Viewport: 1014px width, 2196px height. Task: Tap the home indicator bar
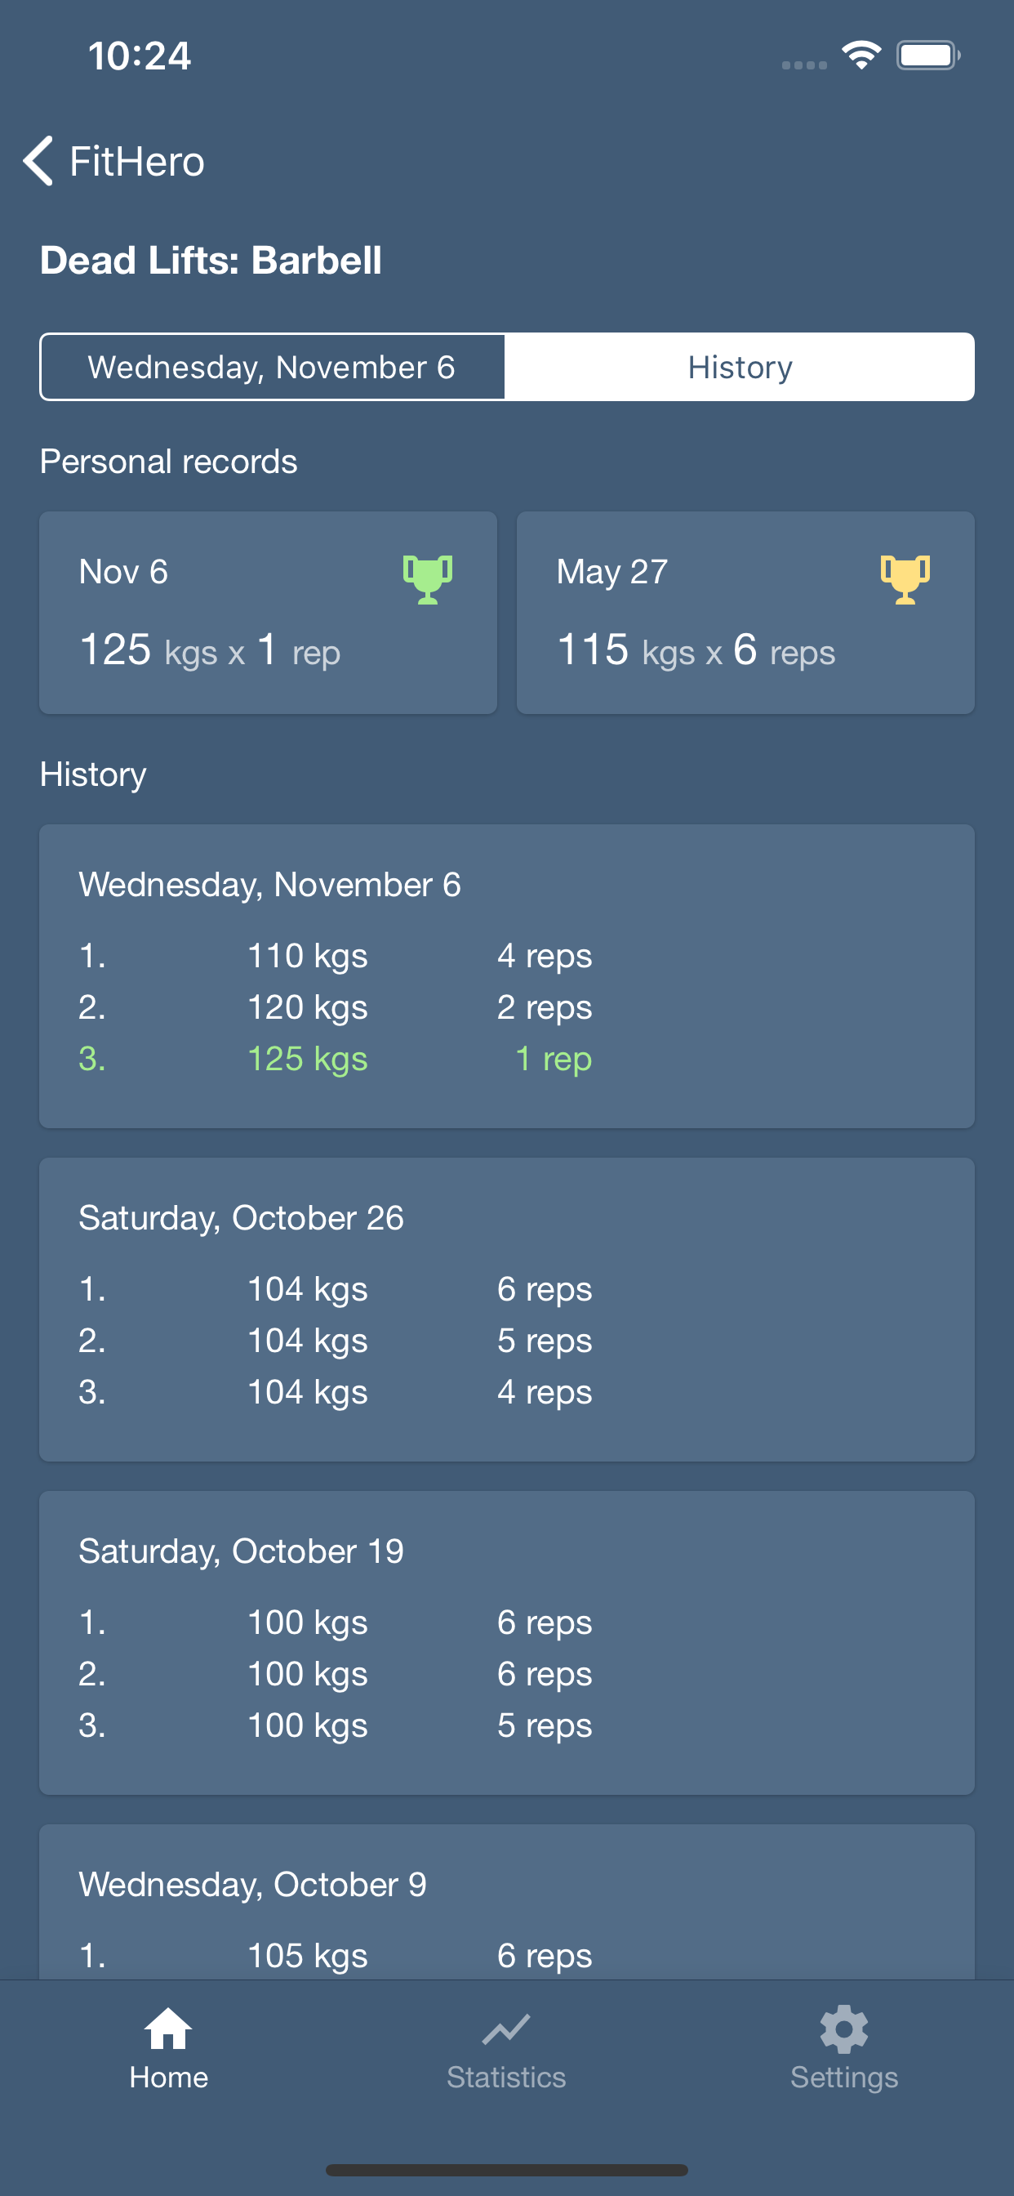point(506,2170)
